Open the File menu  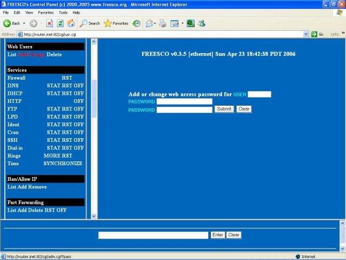point(6,12)
